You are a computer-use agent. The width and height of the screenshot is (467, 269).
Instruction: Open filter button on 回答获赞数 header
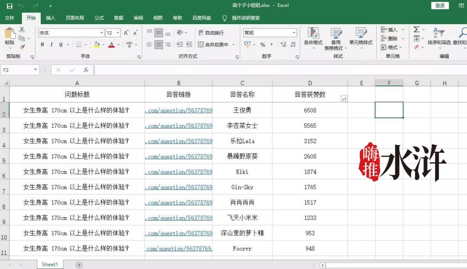pyautogui.click(x=344, y=98)
